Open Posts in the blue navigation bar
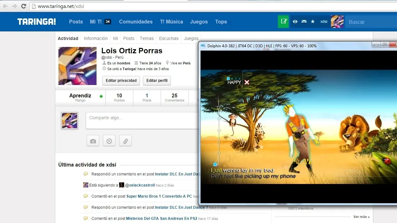The width and height of the screenshot is (397, 223). click(76, 22)
